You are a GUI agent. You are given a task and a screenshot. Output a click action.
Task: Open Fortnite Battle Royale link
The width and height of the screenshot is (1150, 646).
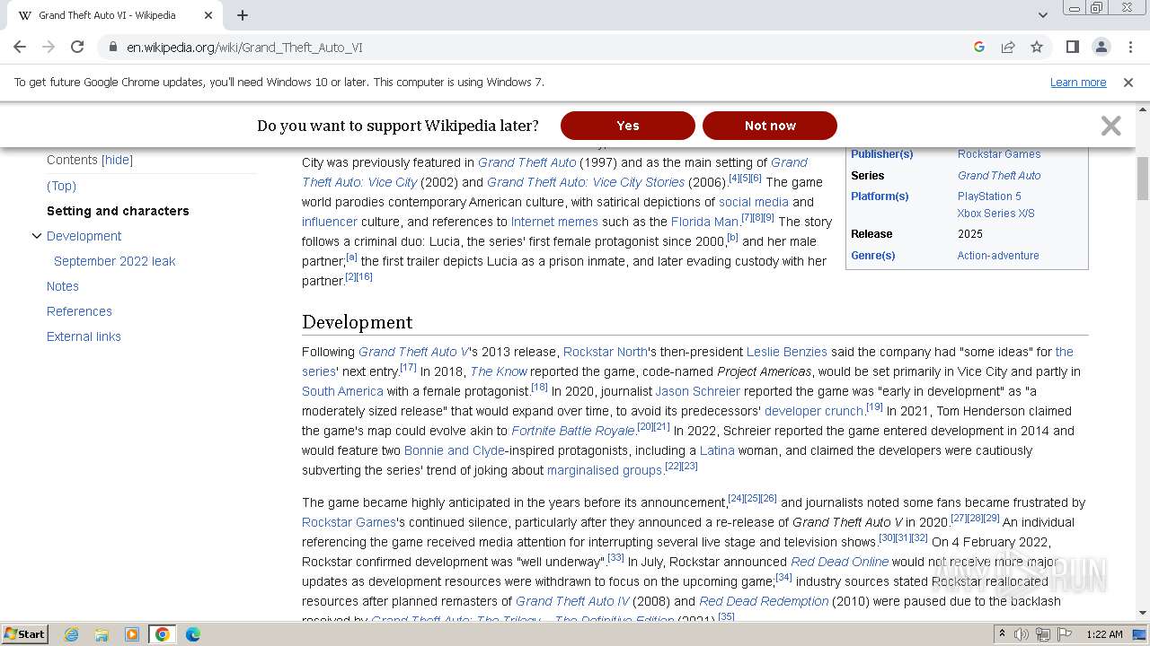point(573,431)
